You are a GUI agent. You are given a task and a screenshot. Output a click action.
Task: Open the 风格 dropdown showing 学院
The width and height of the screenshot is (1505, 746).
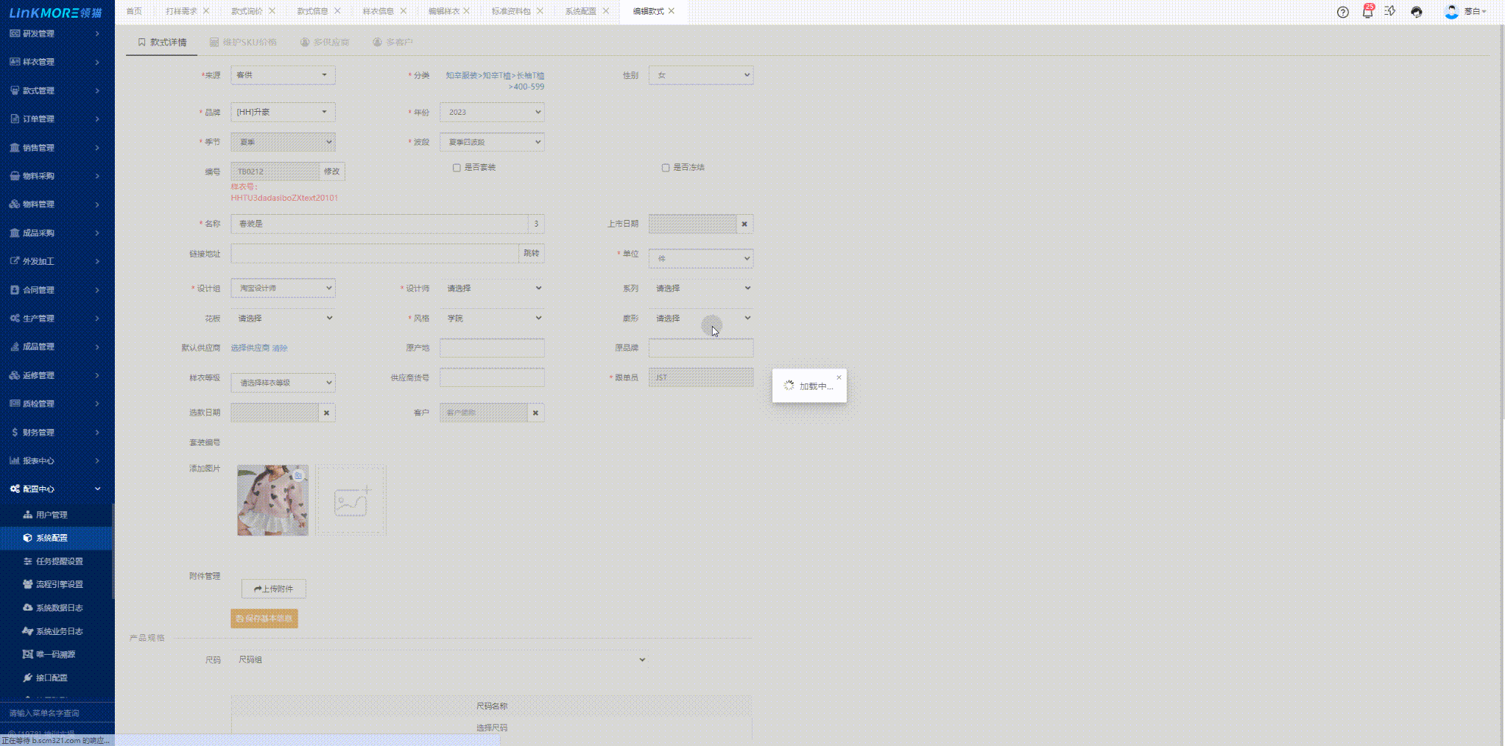coord(492,319)
